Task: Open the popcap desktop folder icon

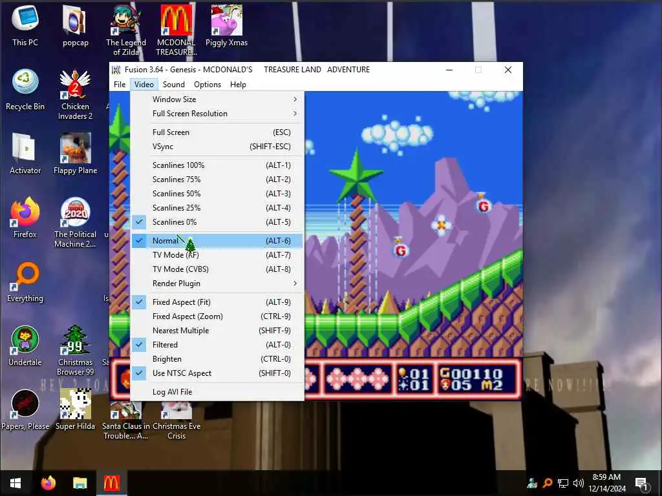Action: click(x=75, y=25)
